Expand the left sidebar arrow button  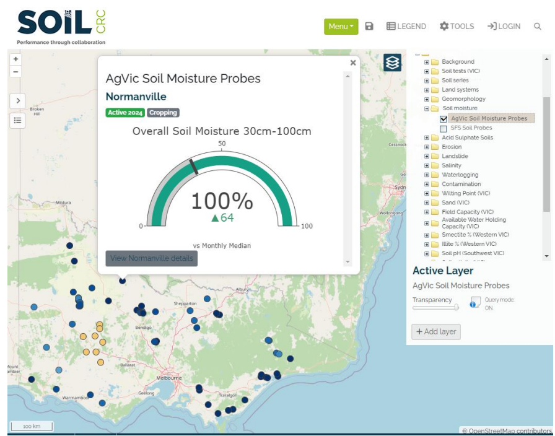(17, 100)
